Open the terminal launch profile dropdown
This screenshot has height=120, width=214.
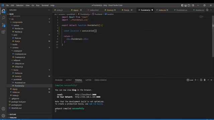(198, 80)
